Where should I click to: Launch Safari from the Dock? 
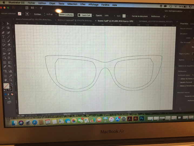(x=35, y=122)
